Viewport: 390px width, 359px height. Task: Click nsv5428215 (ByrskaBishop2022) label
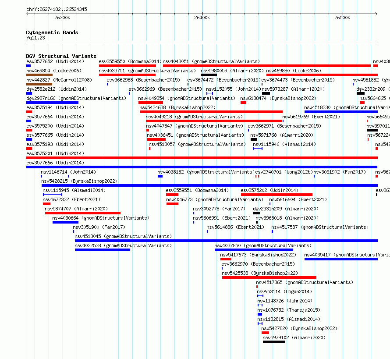click(x=79, y=181)
